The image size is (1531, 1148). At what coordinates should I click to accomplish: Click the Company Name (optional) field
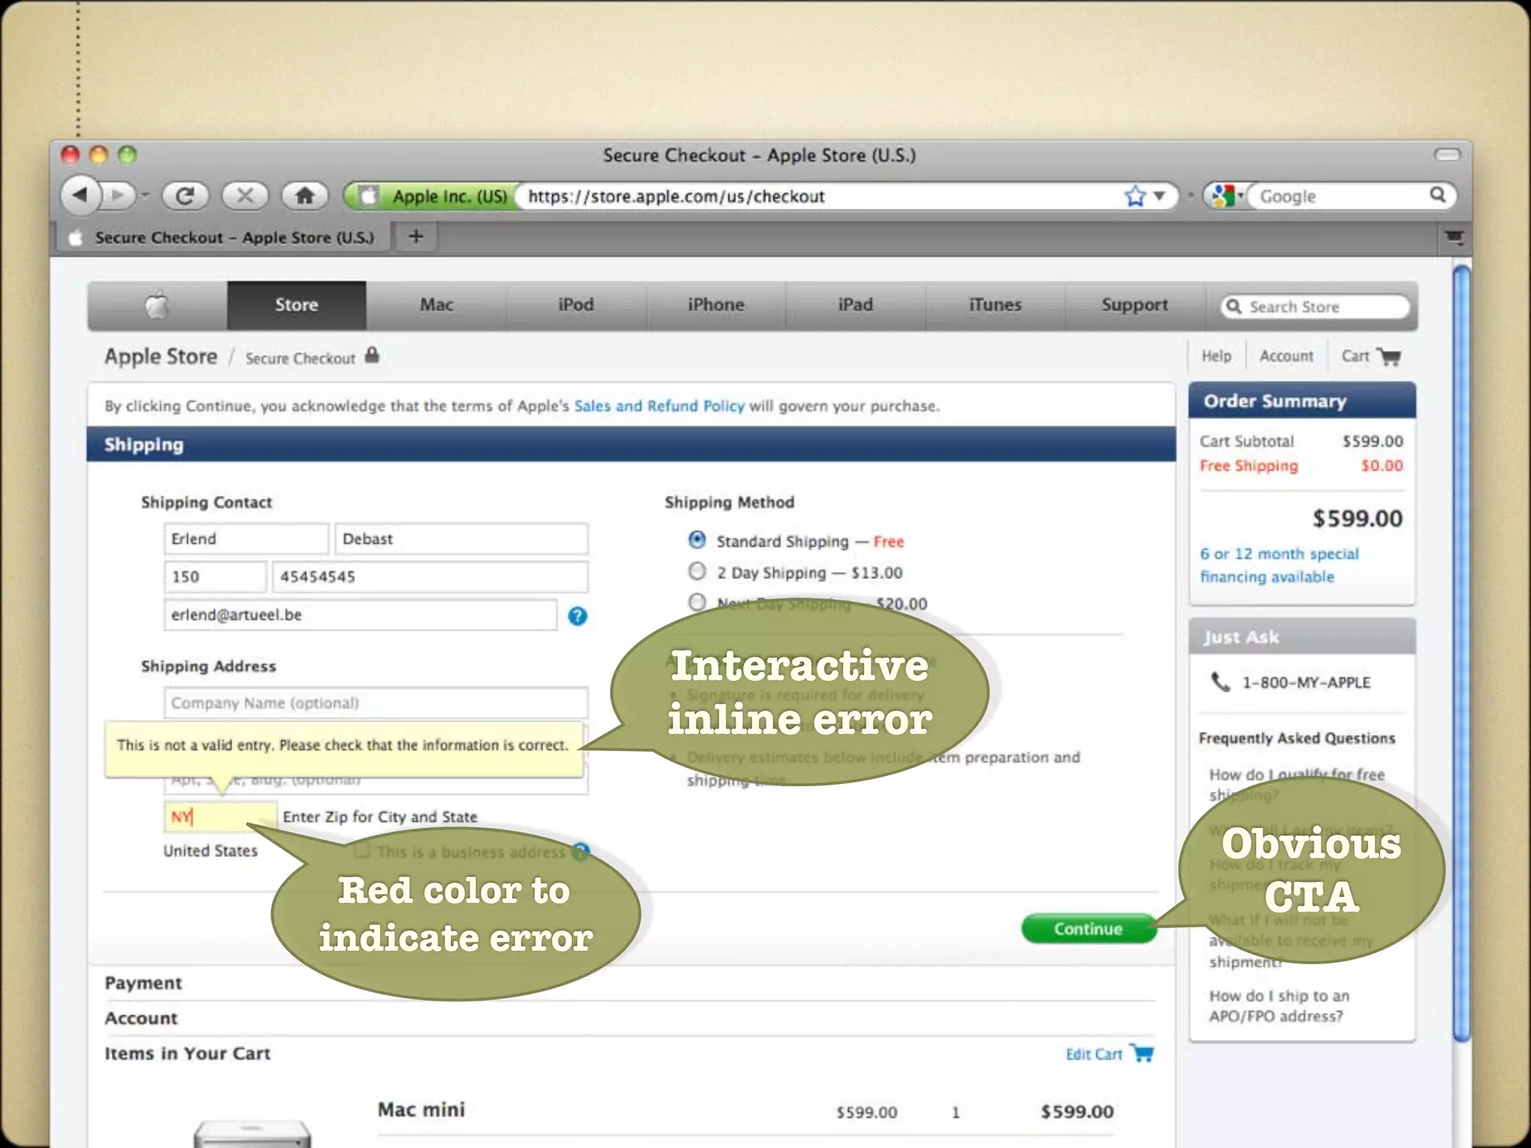pos(376,703)
